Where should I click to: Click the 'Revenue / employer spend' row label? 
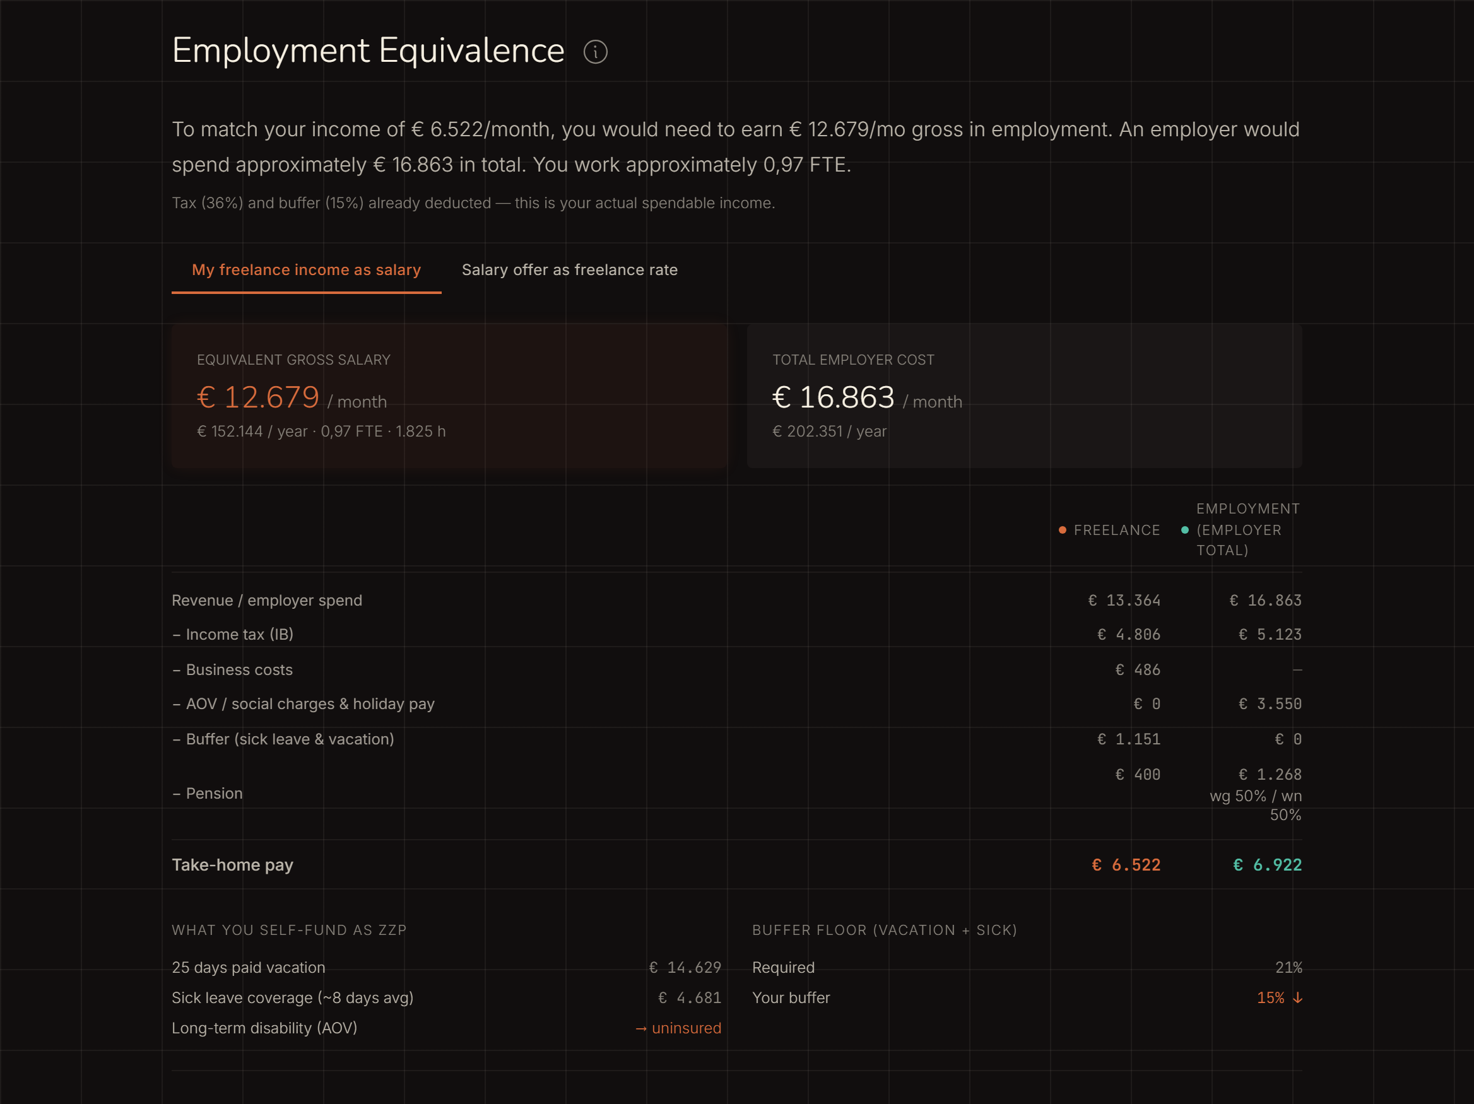click(267, 601)
